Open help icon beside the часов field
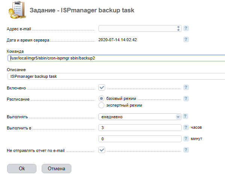This screenshot has height=177, width=225. tap(186, 127)
